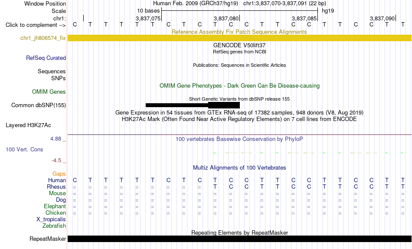
Task: Click Publications: Sequences in Scientific Articles title
Action: point(239,65)
